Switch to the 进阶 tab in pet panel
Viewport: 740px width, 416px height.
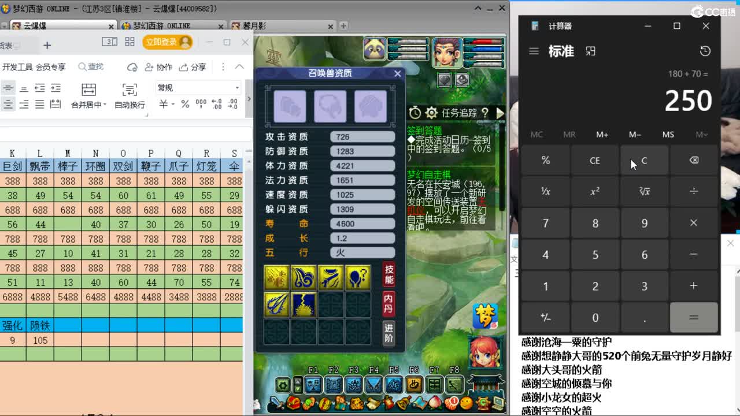pos(389,333)
